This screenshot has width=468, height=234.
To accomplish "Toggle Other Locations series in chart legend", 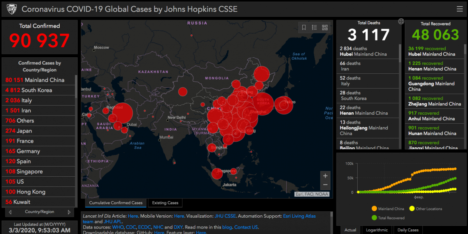I will [425, 209].
